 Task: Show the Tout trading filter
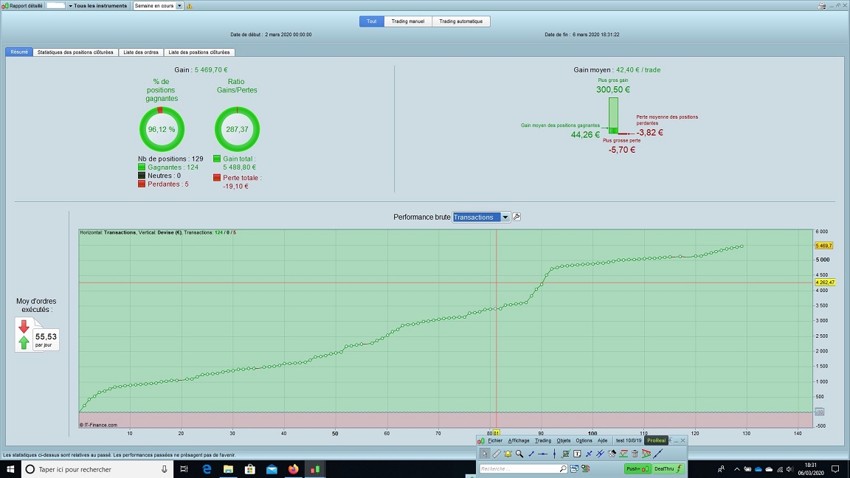pyautogui.click(x=371, y=21)
